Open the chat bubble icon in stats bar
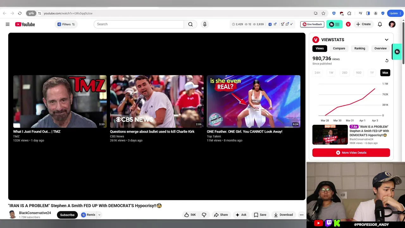The image size is (405, 228). (287, 24)
